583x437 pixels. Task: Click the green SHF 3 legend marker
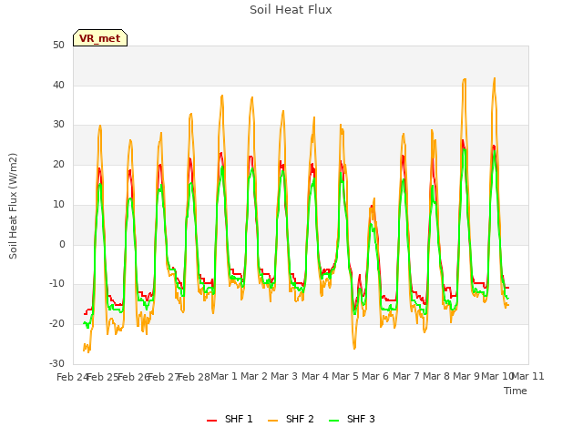[334, 420]
